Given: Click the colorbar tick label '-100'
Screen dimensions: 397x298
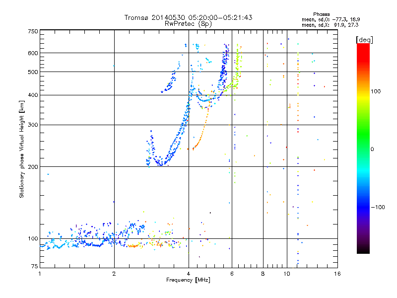Looking at the screenshot, I should point(378,207).
